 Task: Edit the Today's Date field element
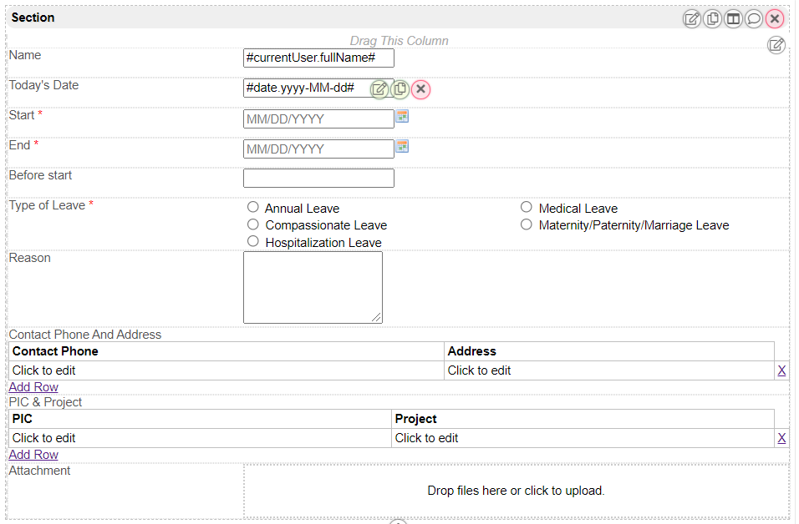[379, 89]
